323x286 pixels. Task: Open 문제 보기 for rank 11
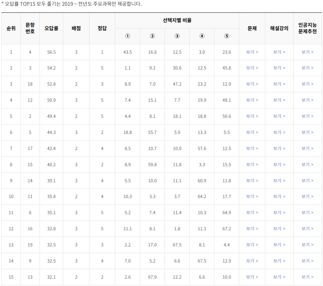point(252,212)
